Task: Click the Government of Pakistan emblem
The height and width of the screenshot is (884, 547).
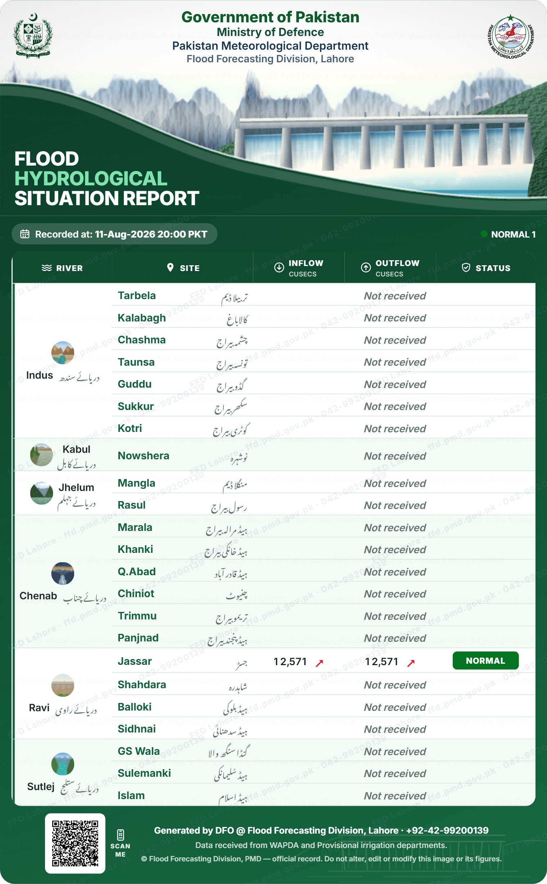Action: 33,36
